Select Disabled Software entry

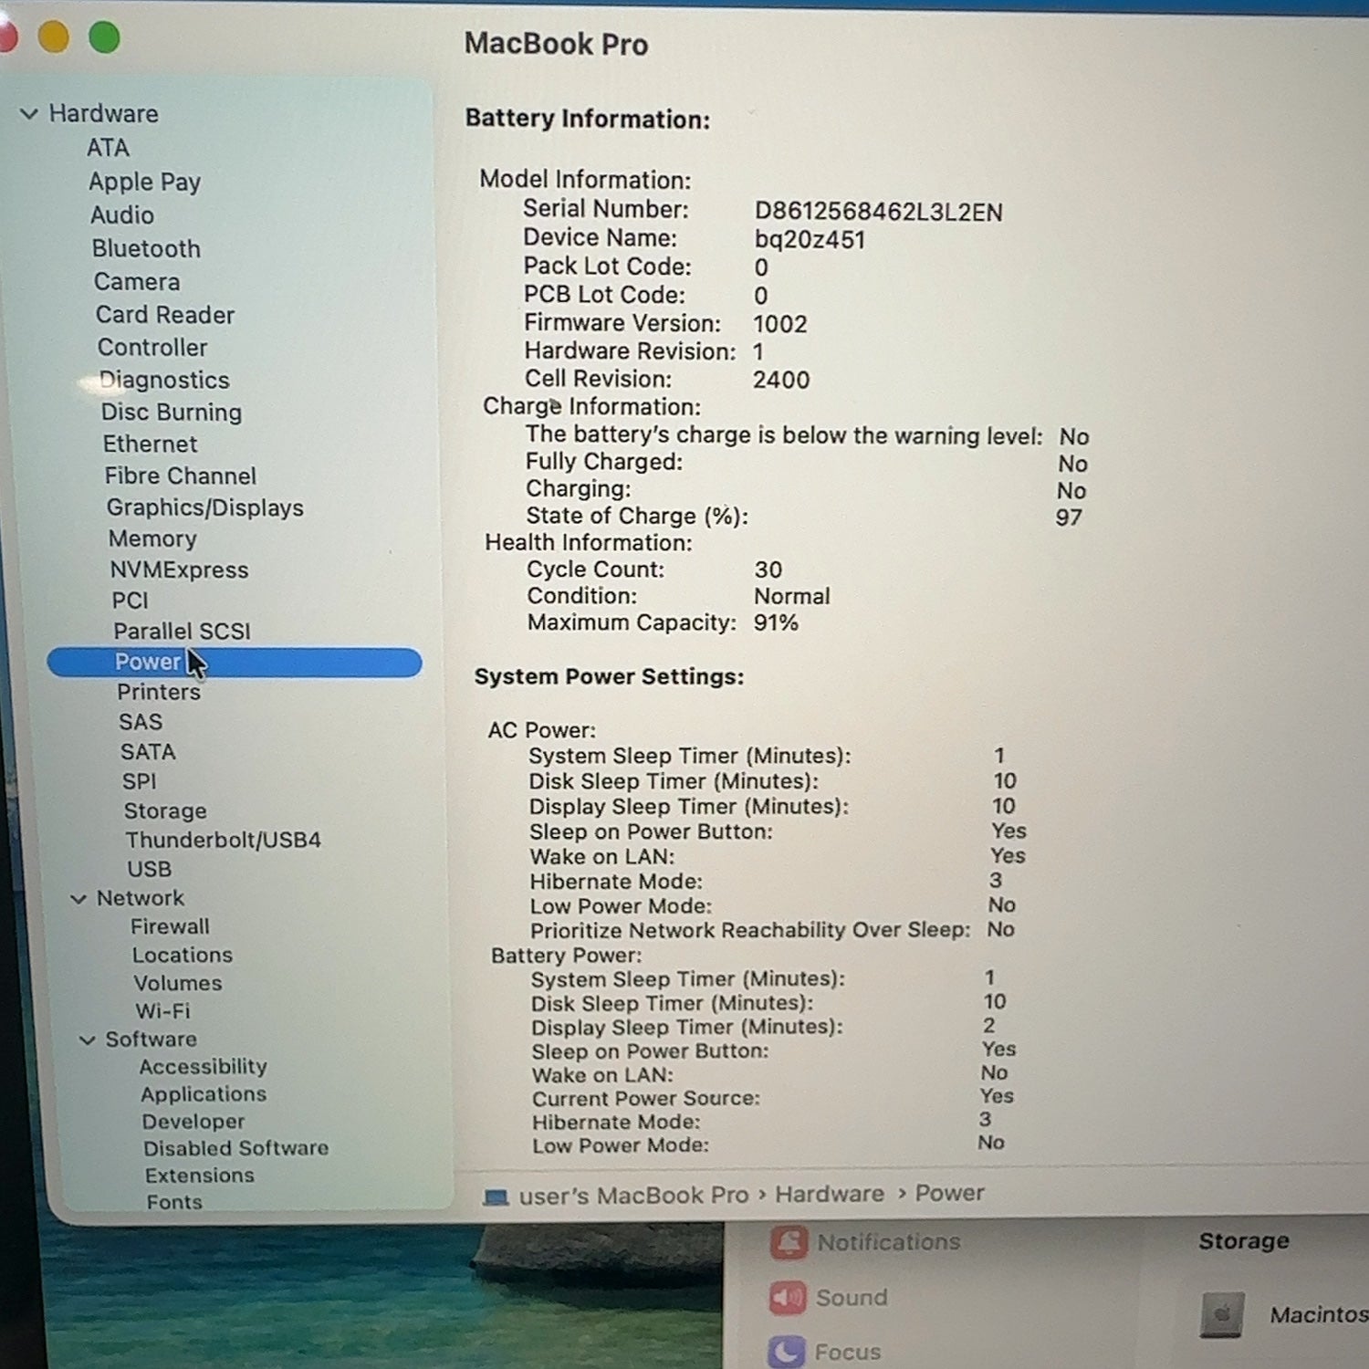click(236, 1148)
